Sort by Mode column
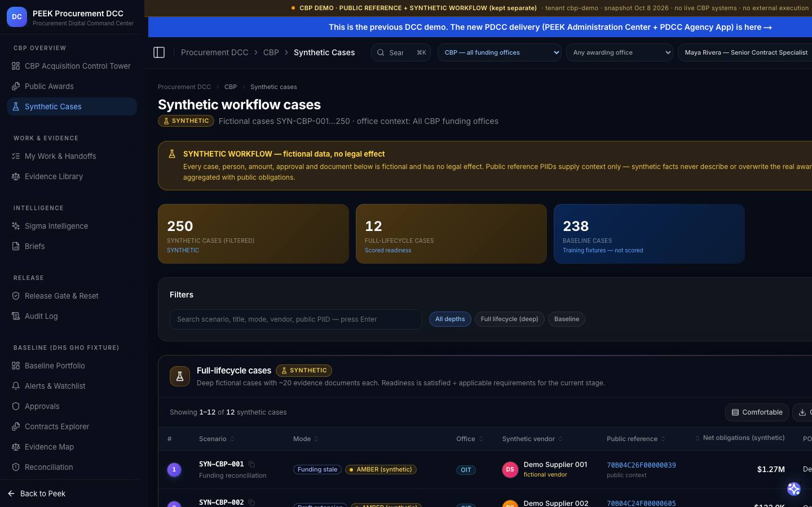The height and width of the screenshot is (507, 812). pyautogui.click(x=306, y=439)
